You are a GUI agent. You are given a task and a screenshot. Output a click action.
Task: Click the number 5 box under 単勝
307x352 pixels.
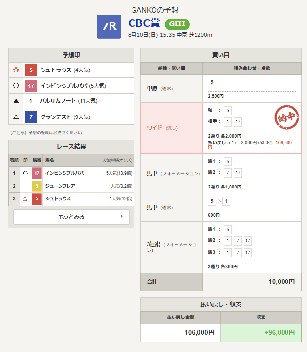[212, 82]
